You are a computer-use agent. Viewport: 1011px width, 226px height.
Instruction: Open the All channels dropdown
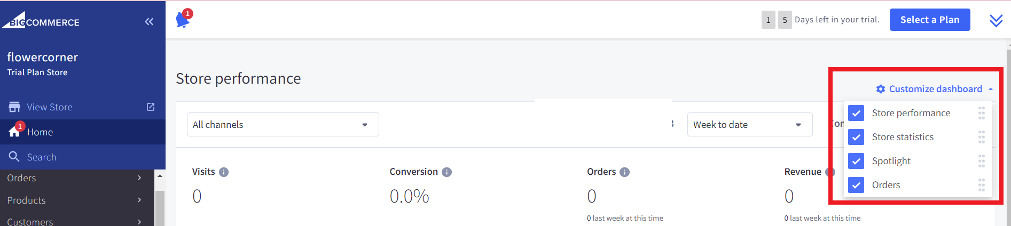pos(283,125)
